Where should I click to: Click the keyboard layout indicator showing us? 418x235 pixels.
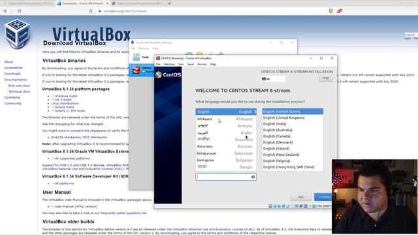(x=273, y=79)
